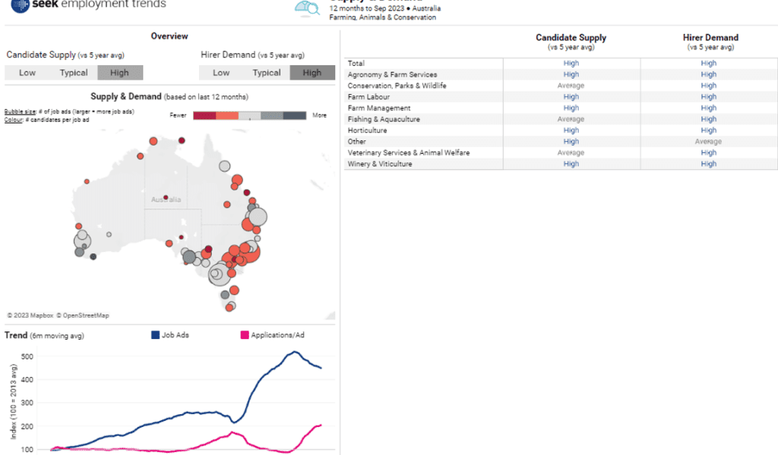This screenshot has height=455, width=778.
Task: Click High hirer demand for Winery & Viticulture
Action: (x=709, y=164)
